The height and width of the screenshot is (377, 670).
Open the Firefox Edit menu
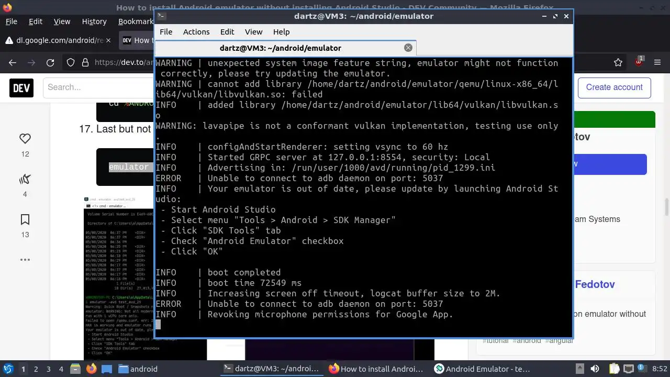pyautogui.click(x=36, y=21)
